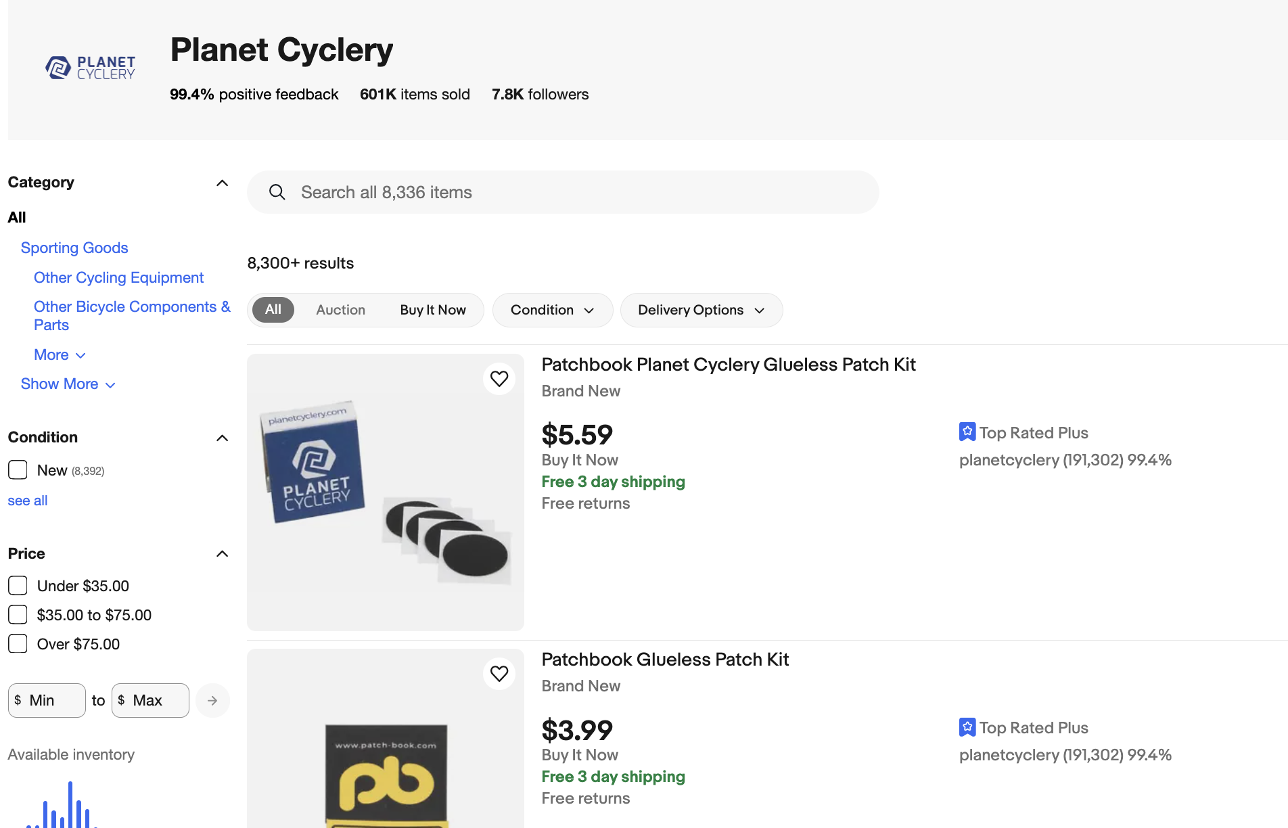
Task: Expand the More categories link
Action: (x=60, y=355)
